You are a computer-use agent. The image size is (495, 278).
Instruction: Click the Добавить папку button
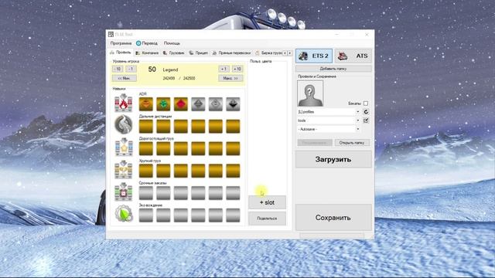pos(333,69)
